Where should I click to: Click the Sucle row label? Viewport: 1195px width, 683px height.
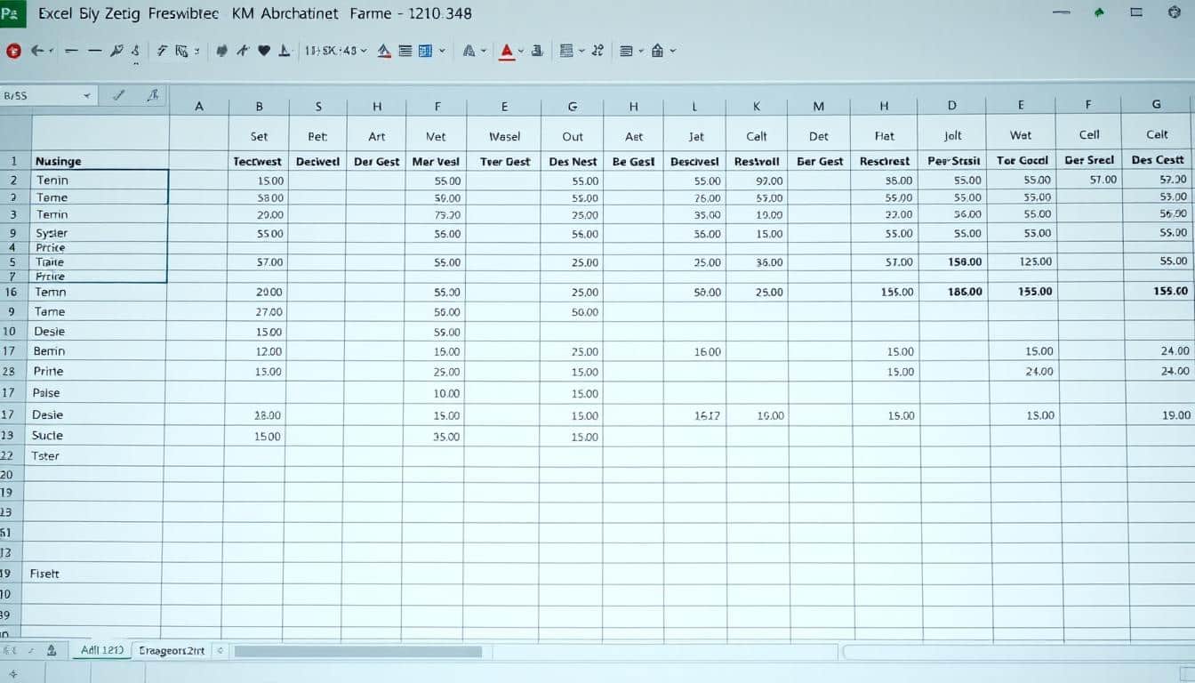47,435
